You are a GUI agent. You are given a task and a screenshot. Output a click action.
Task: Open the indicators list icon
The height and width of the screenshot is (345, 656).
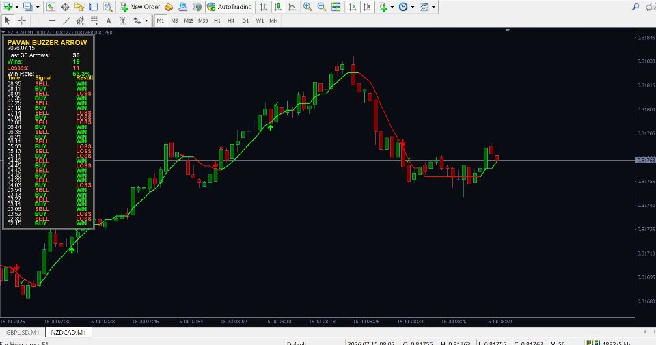[x=383, y=7]
